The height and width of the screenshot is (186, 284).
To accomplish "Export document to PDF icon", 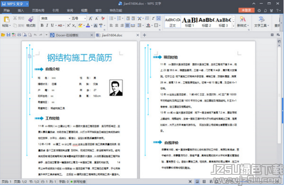I will coord(14,35).
